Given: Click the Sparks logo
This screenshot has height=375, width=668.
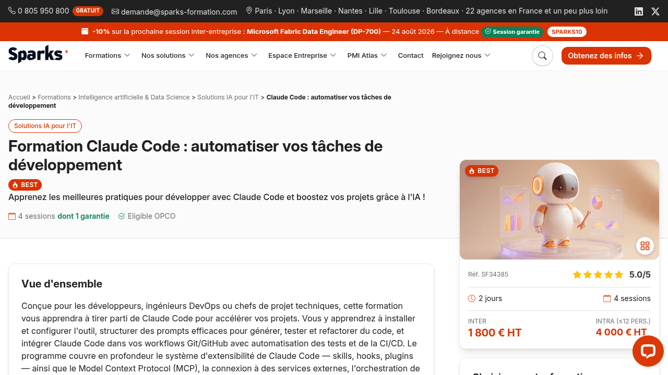Looking at the screenshot, I should 38,54.
